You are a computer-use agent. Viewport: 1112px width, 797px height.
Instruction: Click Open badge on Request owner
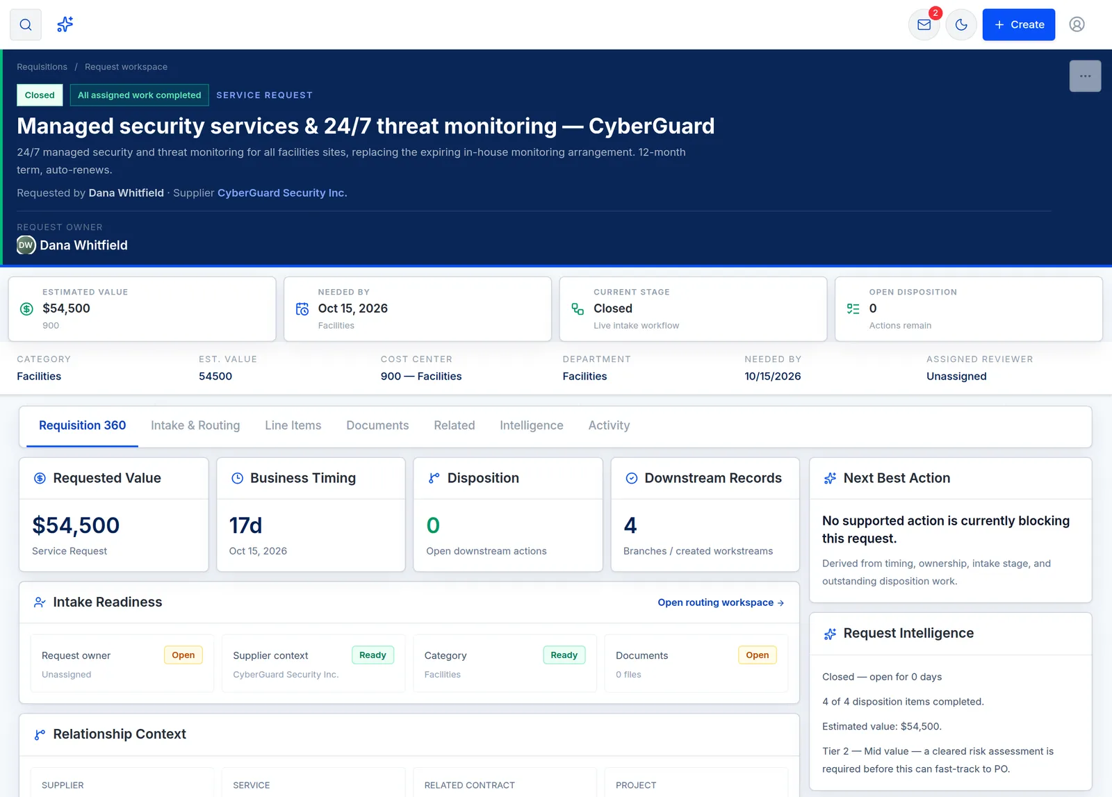pos(183,655)
